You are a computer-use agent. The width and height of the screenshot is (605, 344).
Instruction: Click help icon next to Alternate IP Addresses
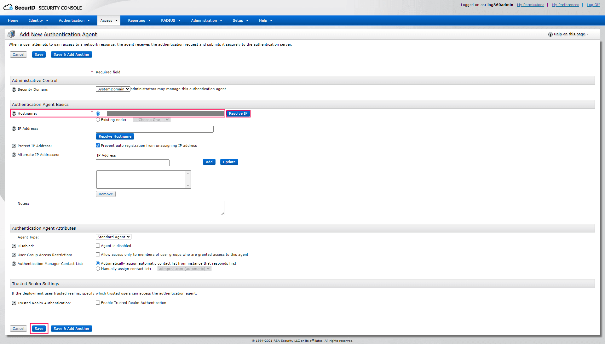pos(14,155)
